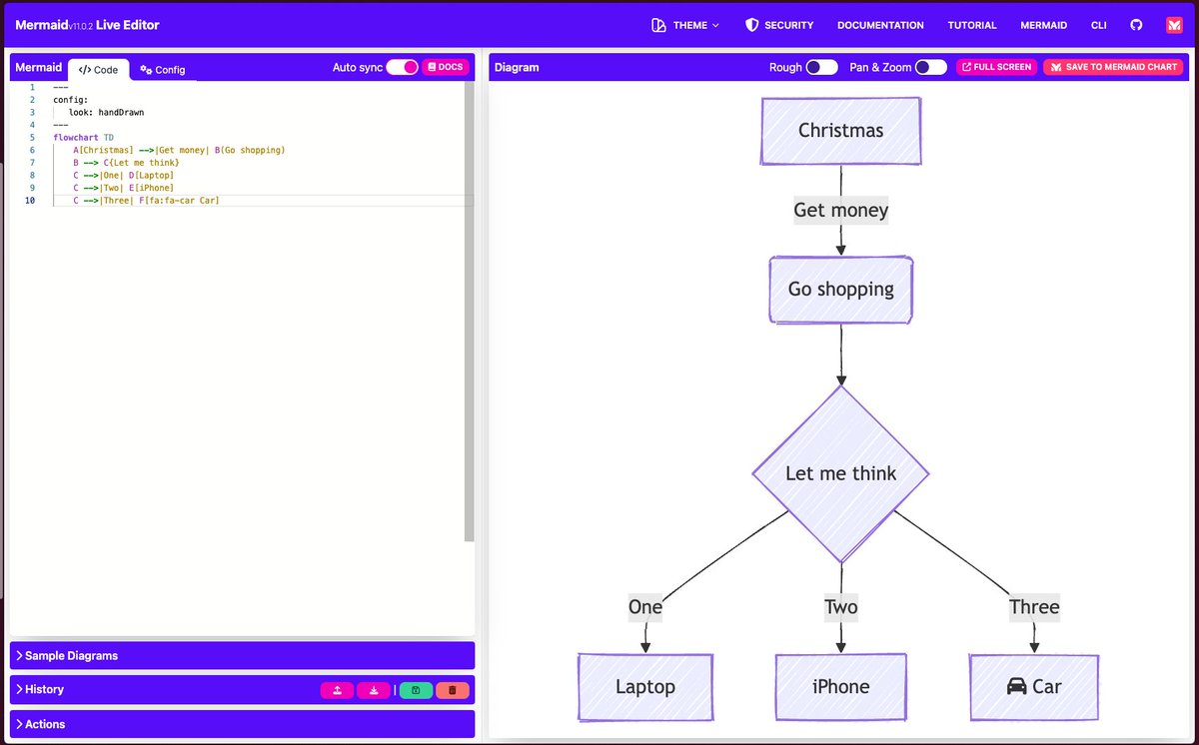Enable the Rough diagram toggle
The height and width of the screenshot is (745, 1199).
(x=821, y=67)
